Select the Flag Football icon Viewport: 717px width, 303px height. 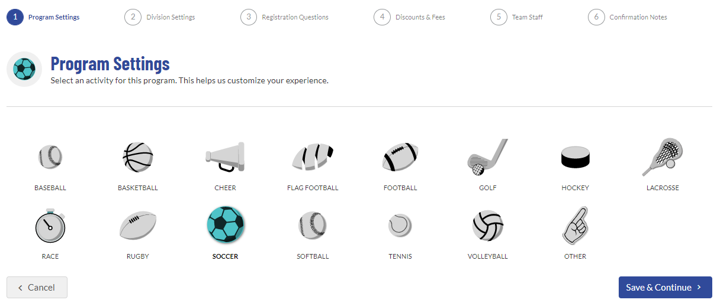(313, 157)
